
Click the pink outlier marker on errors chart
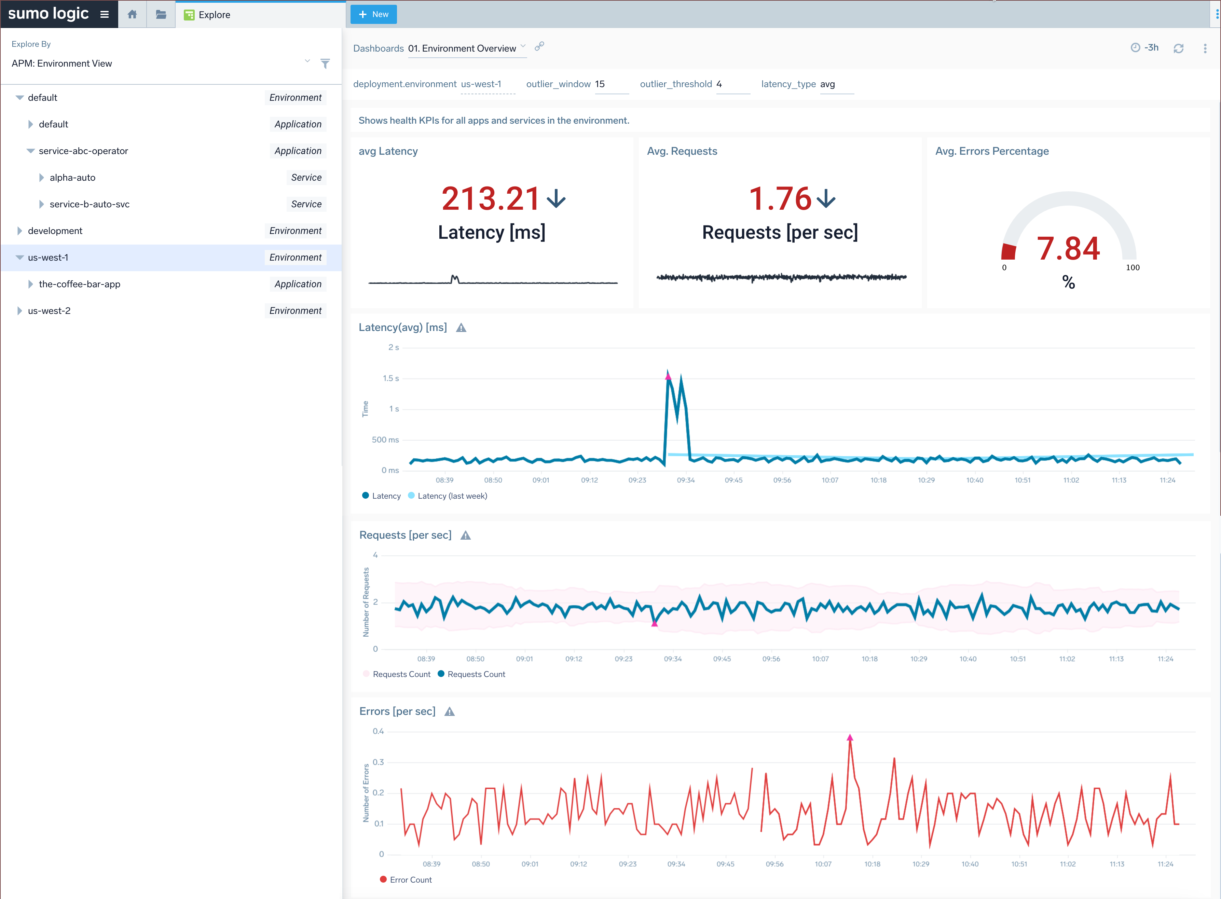coord(850,738)
